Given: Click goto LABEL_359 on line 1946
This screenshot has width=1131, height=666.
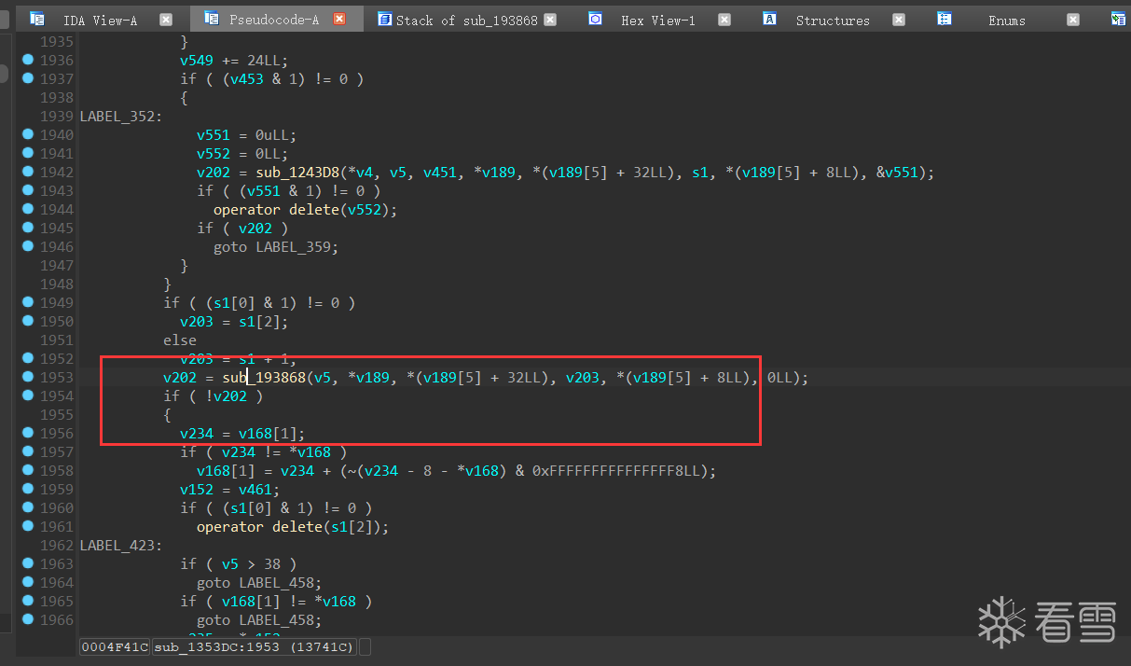Looking at the screenshot, I should coord(276,247).
